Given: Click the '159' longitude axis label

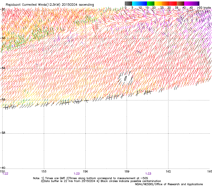Looking at the screenshot, I should coord(127,171).
